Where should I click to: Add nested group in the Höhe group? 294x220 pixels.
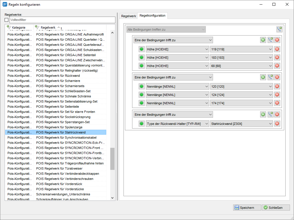pos(270,40)
